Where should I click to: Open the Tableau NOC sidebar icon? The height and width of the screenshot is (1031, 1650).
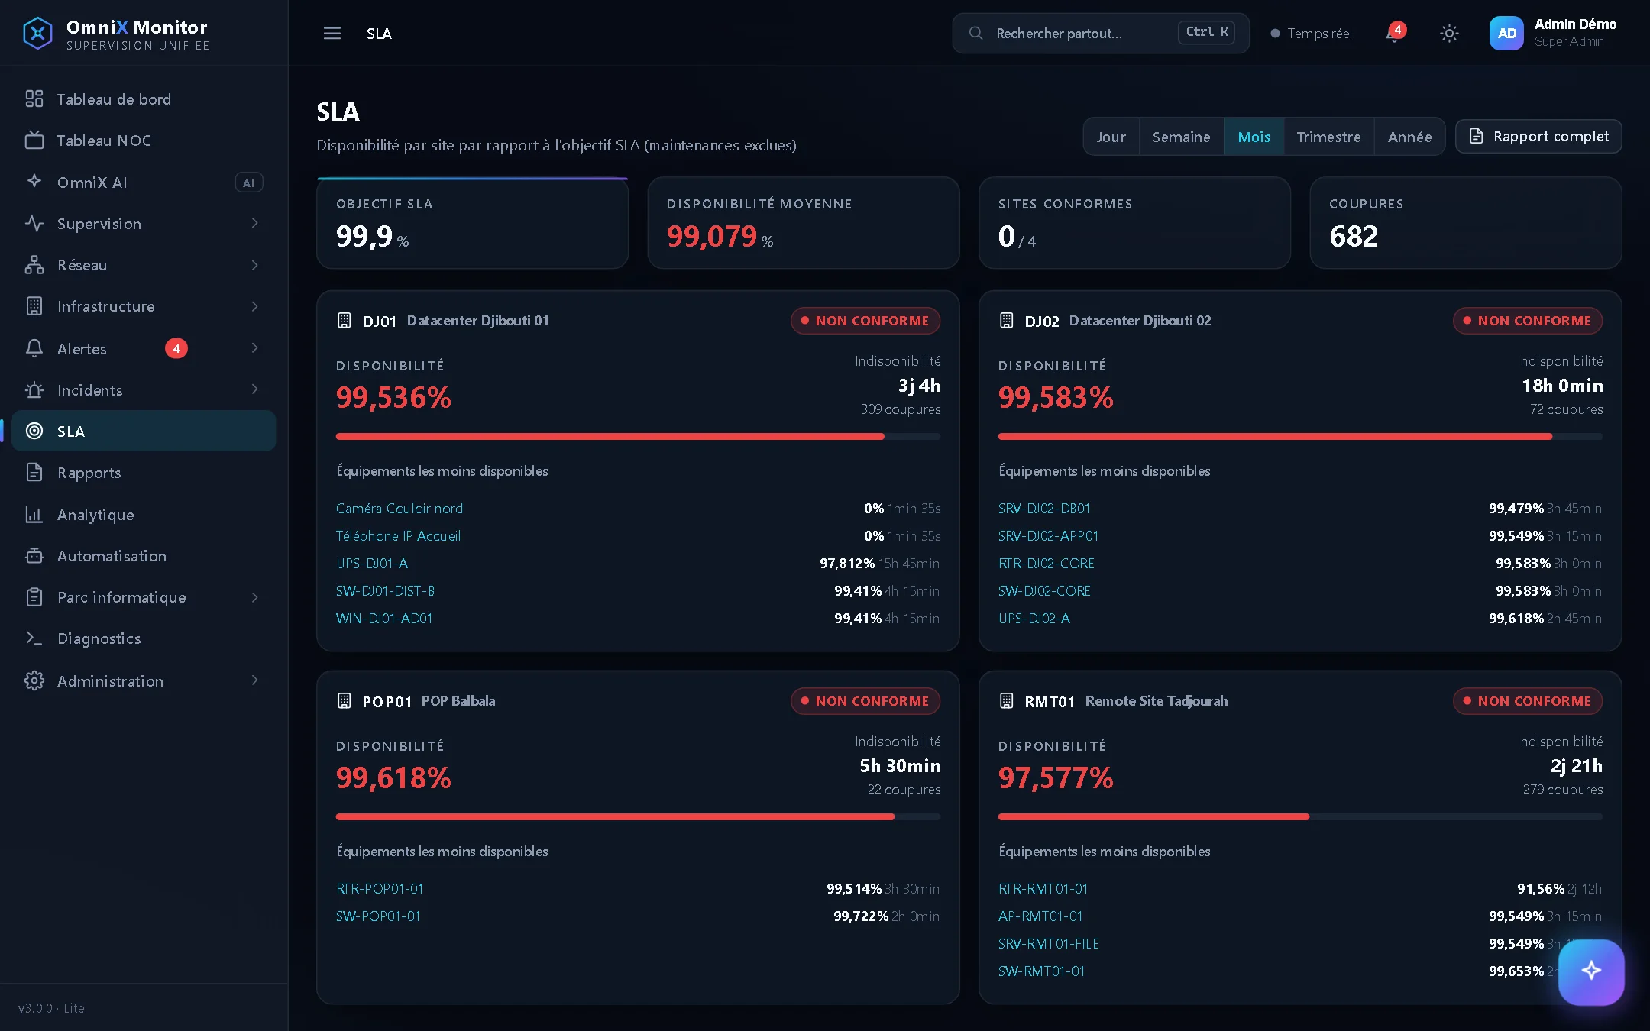[x=34, y=141]
